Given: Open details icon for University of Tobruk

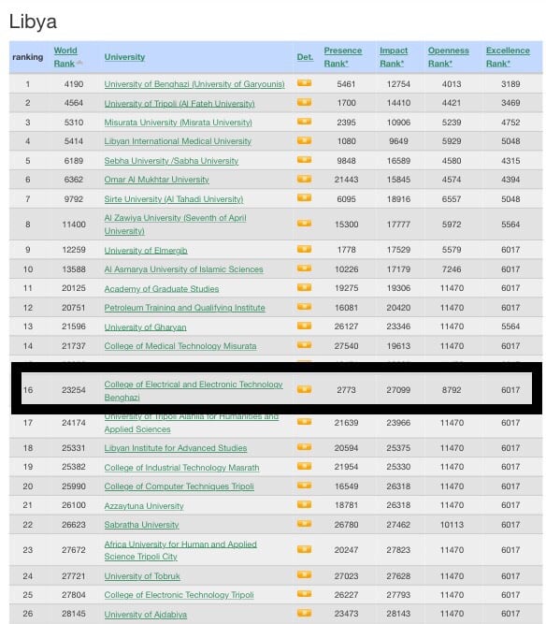Looking at the screenshot, I should [x=304, y=575].
